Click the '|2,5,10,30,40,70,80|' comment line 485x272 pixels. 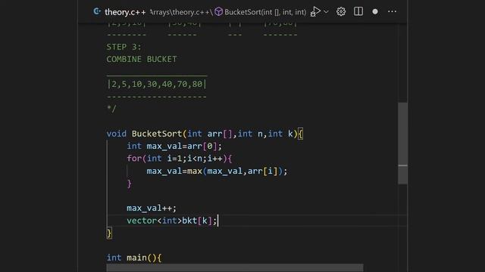157,84
